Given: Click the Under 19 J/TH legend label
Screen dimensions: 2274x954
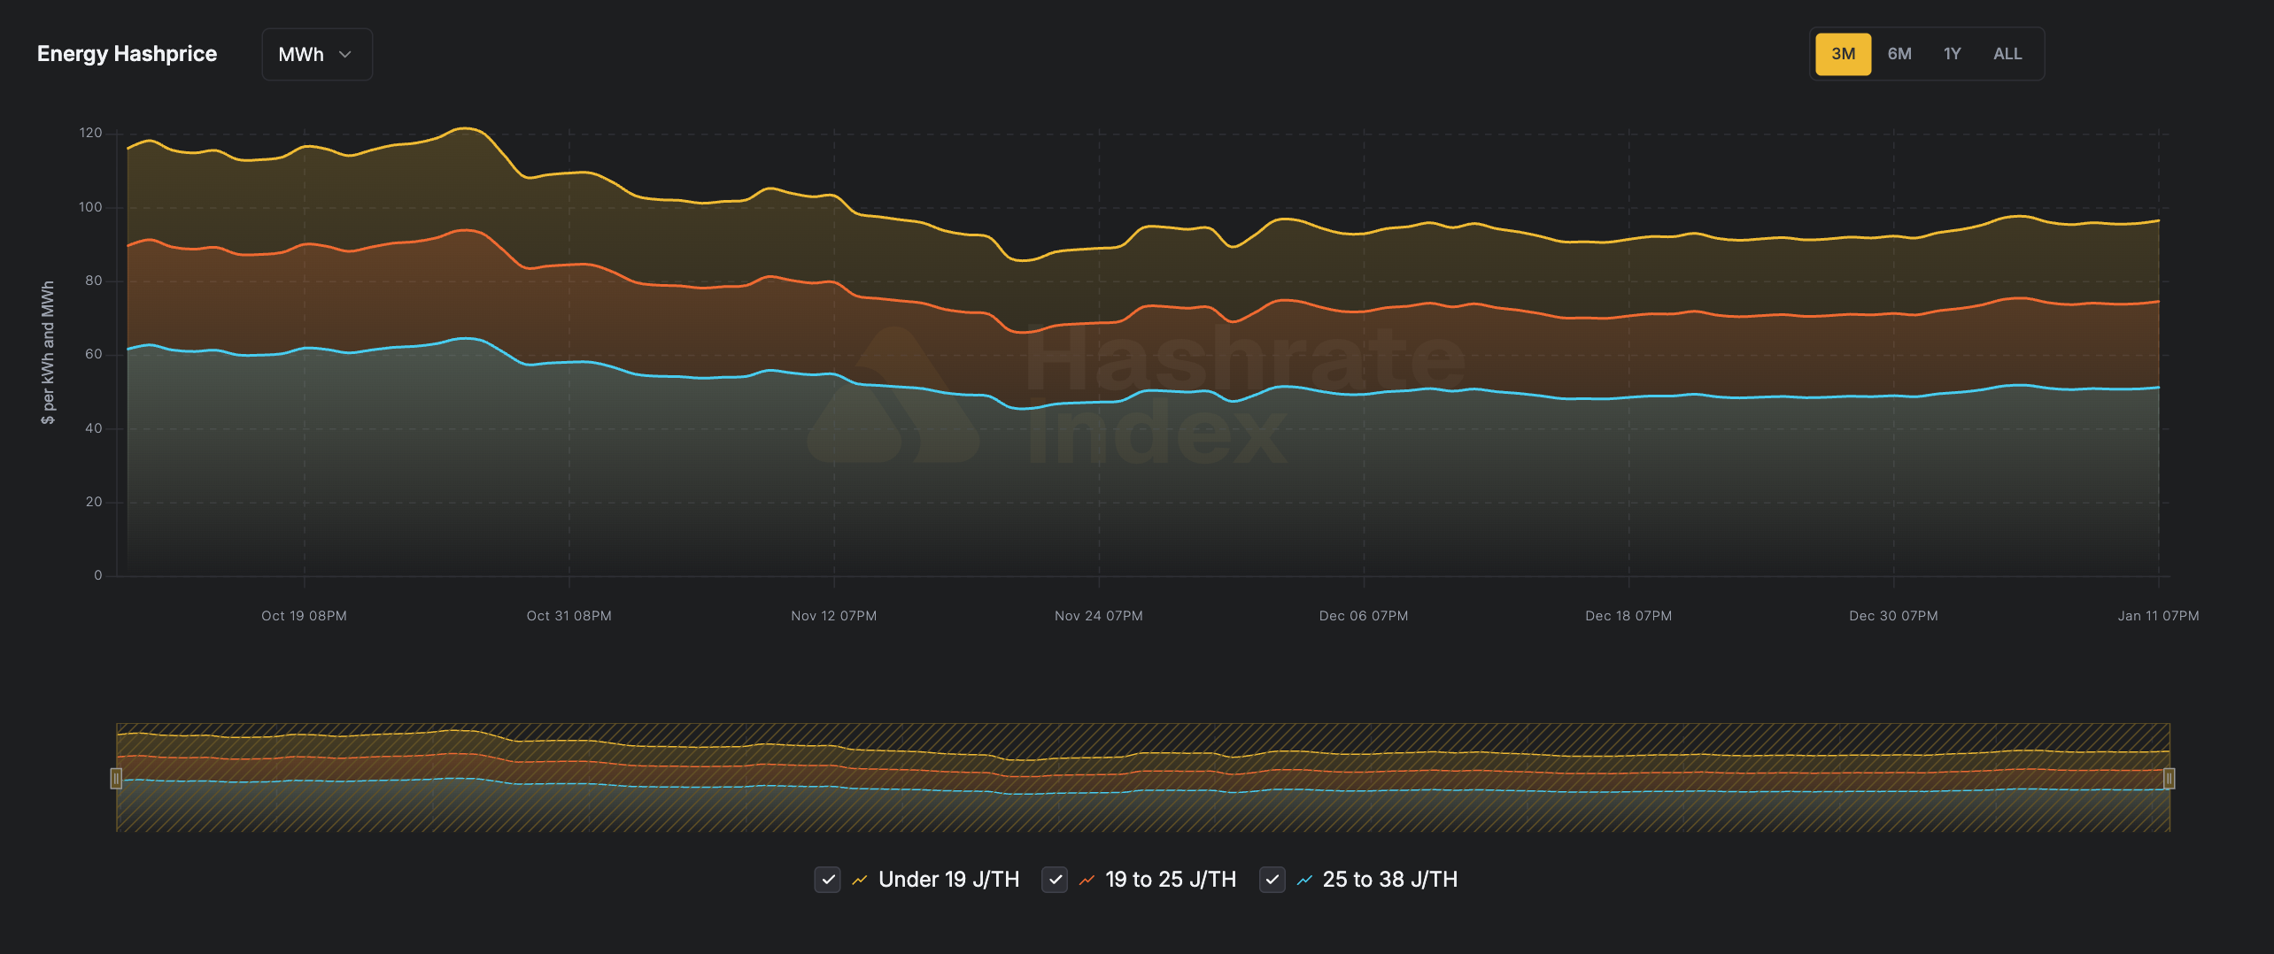Looking at the screenshot, I should [x=948, y=880].
